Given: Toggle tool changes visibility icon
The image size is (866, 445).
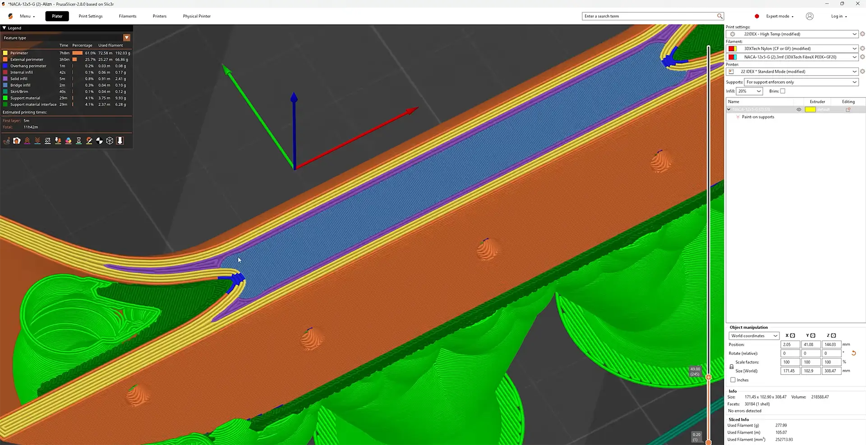Looking at the screenshot, I should click(x=58, y=141).
